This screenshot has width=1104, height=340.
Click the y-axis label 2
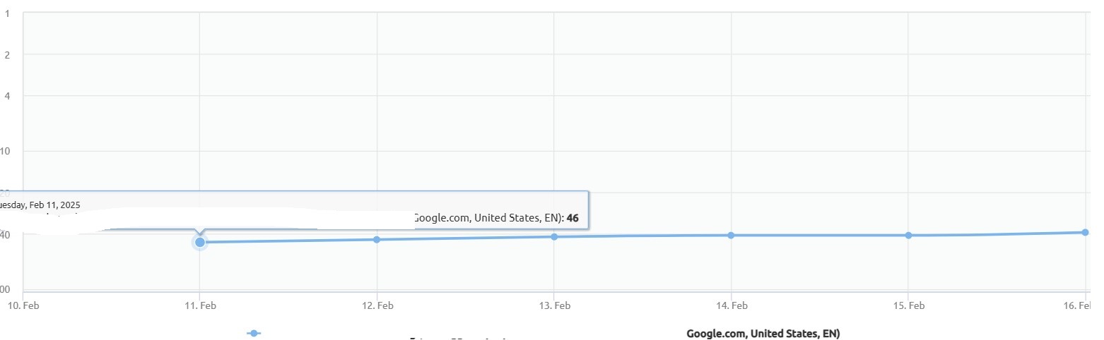tap(7, 54)
